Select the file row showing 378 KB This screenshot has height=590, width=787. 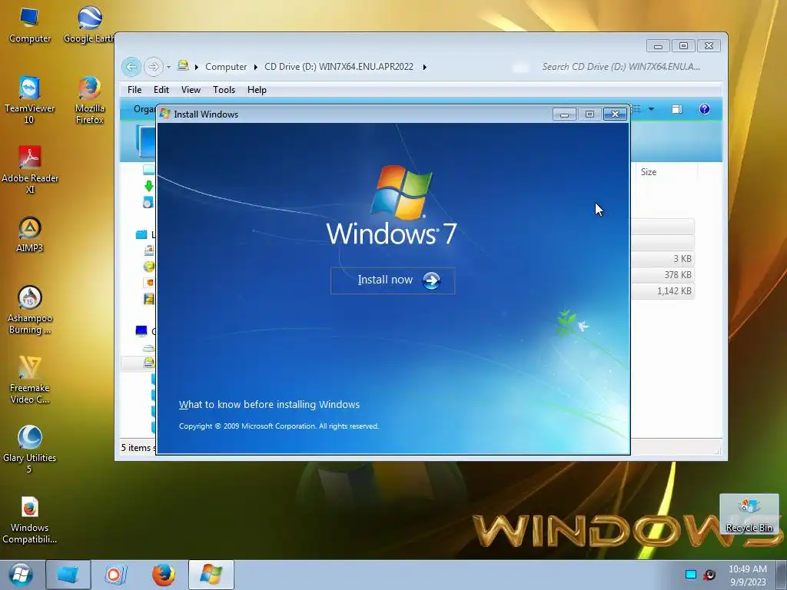662,275
